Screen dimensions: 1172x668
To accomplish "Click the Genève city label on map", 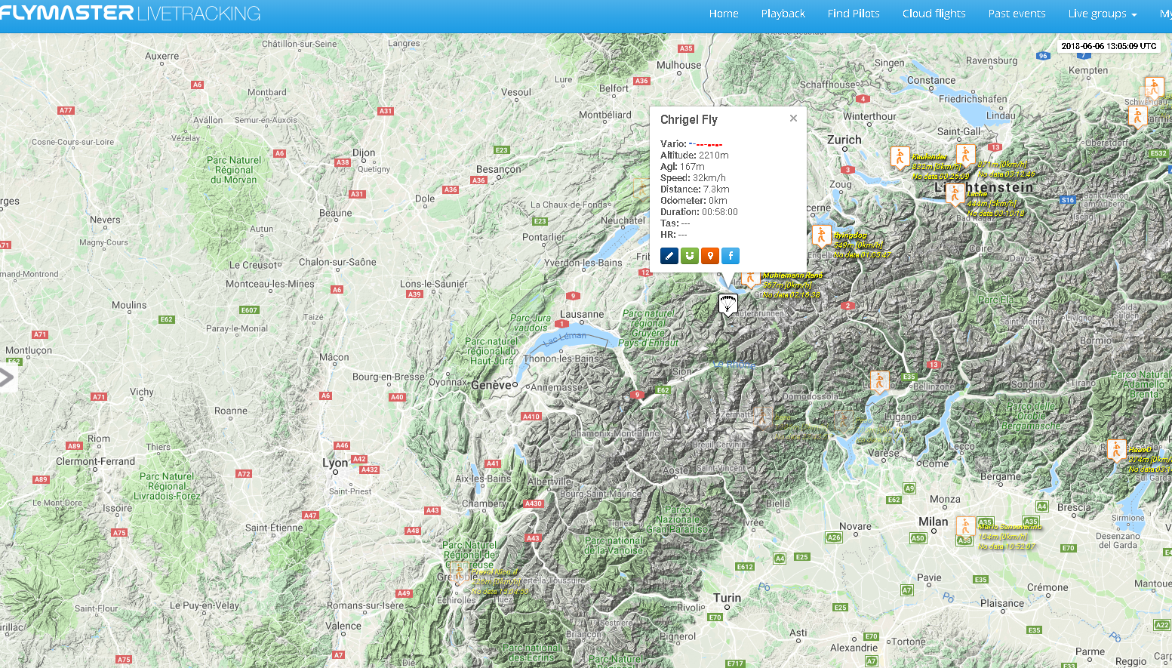I will (x=491, y=385).
